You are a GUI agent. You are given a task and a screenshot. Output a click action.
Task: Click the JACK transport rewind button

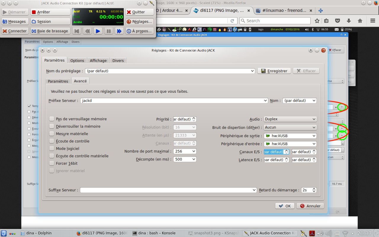(87, 31)
